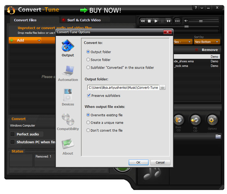Open the Automation options category
Viewport: 227px width, 194px height.
point(68,73)
